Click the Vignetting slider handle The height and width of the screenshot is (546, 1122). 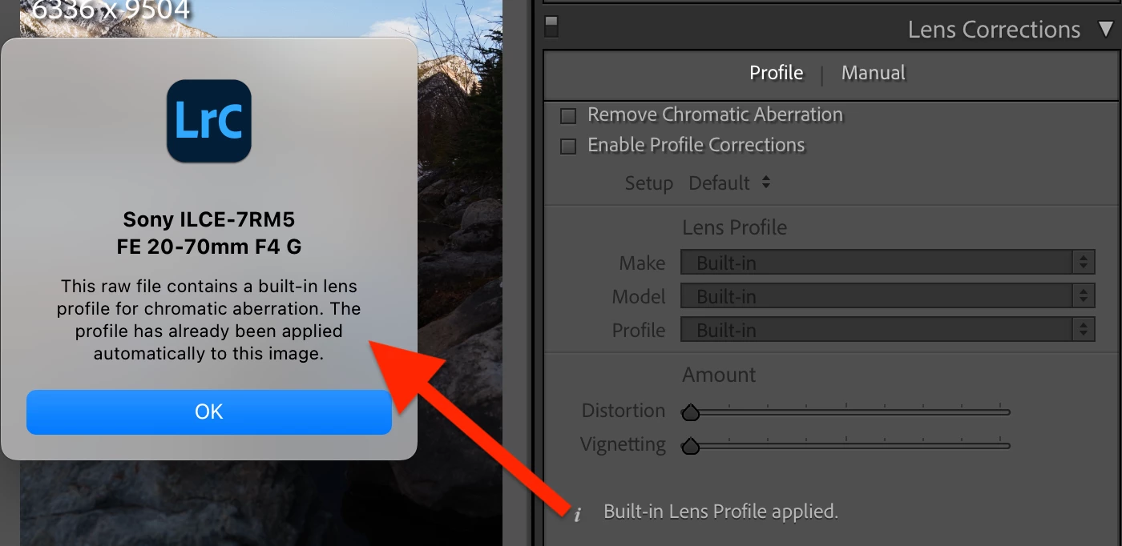pyautogui.click(x=690, y=447)
